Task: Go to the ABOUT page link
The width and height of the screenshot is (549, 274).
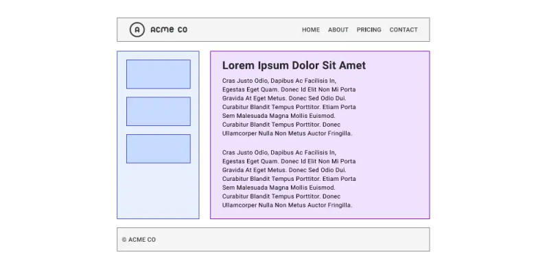Action: [x=338, y=29]
